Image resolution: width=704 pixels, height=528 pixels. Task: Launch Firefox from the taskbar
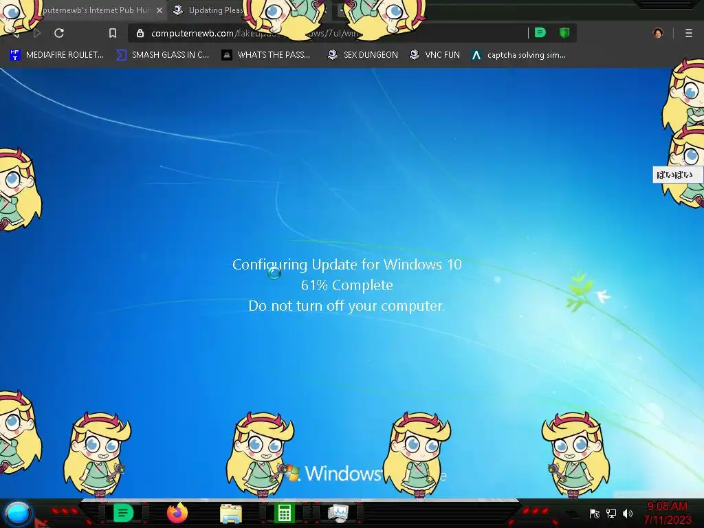click(177, 513)
